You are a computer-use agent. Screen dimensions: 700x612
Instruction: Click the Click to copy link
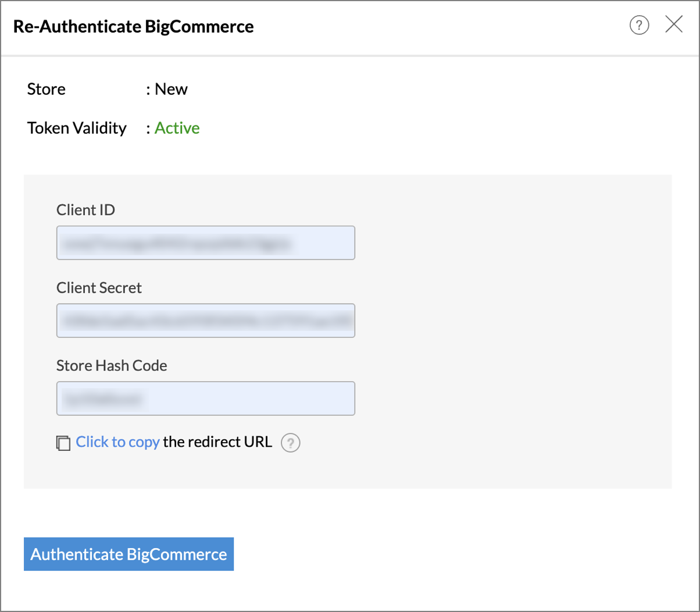[x=117, y=442]
